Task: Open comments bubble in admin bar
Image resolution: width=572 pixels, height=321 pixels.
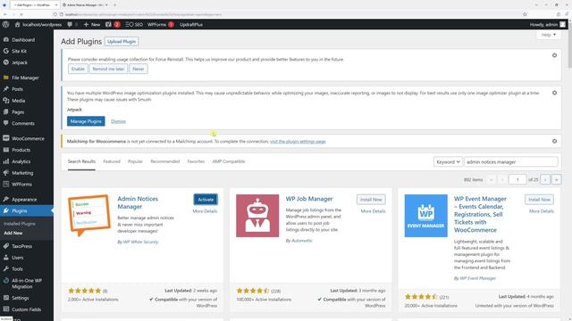Action: (71, 24)
